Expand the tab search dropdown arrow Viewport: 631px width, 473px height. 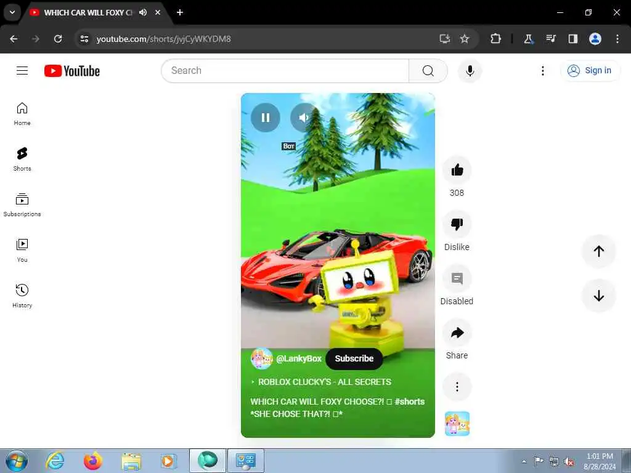click(12, 12)
